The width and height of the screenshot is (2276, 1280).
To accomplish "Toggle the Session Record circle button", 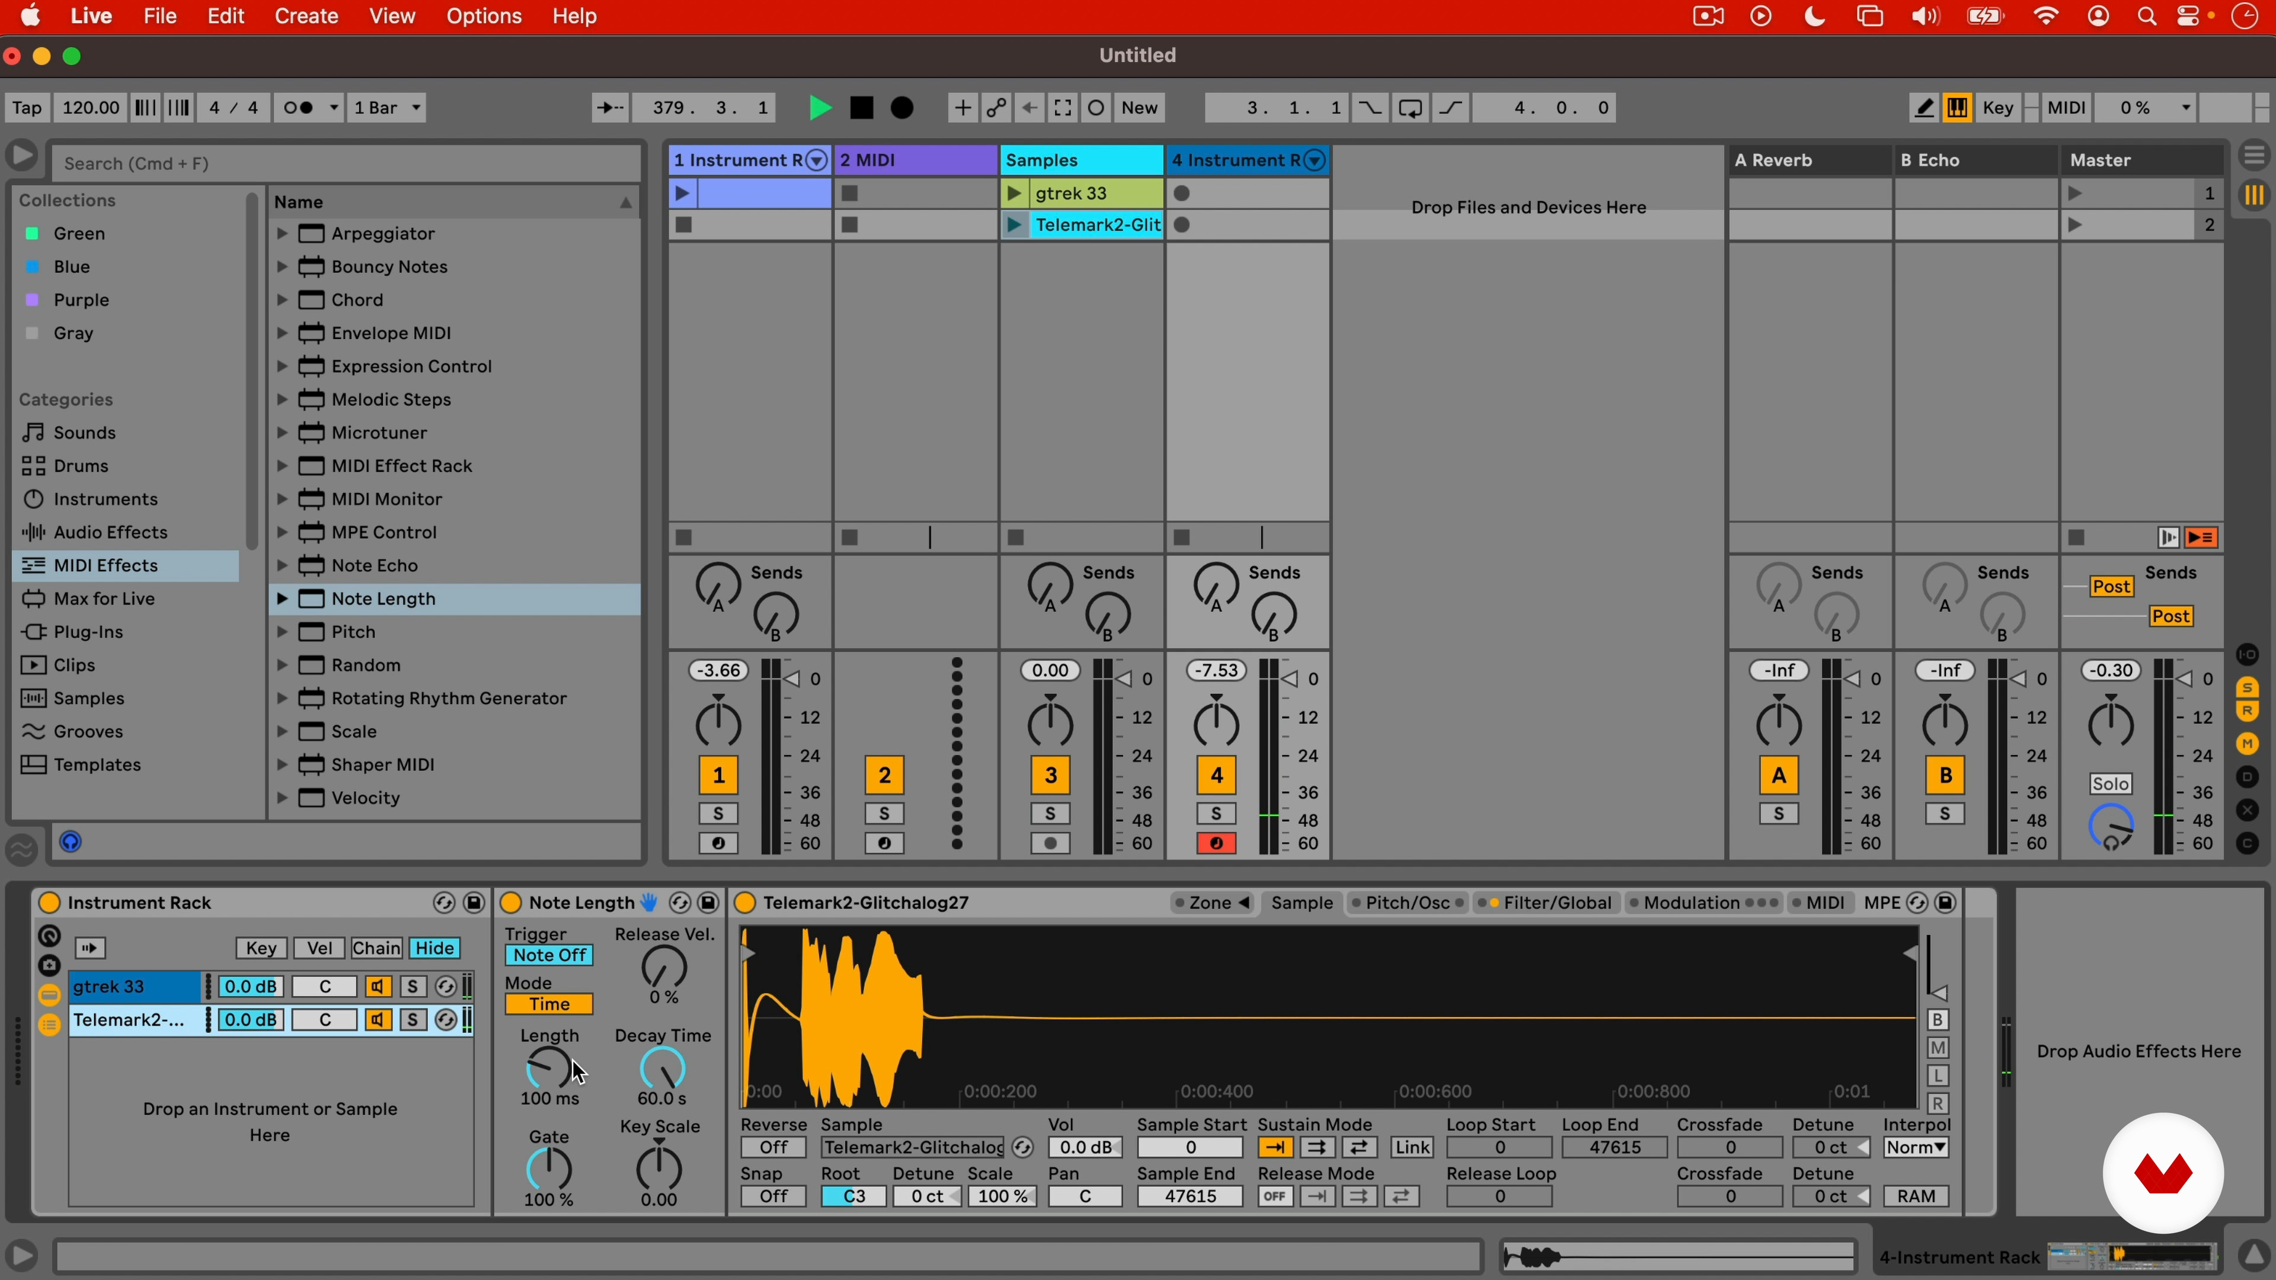I will pyautogui.click(x=1097, y=108).
